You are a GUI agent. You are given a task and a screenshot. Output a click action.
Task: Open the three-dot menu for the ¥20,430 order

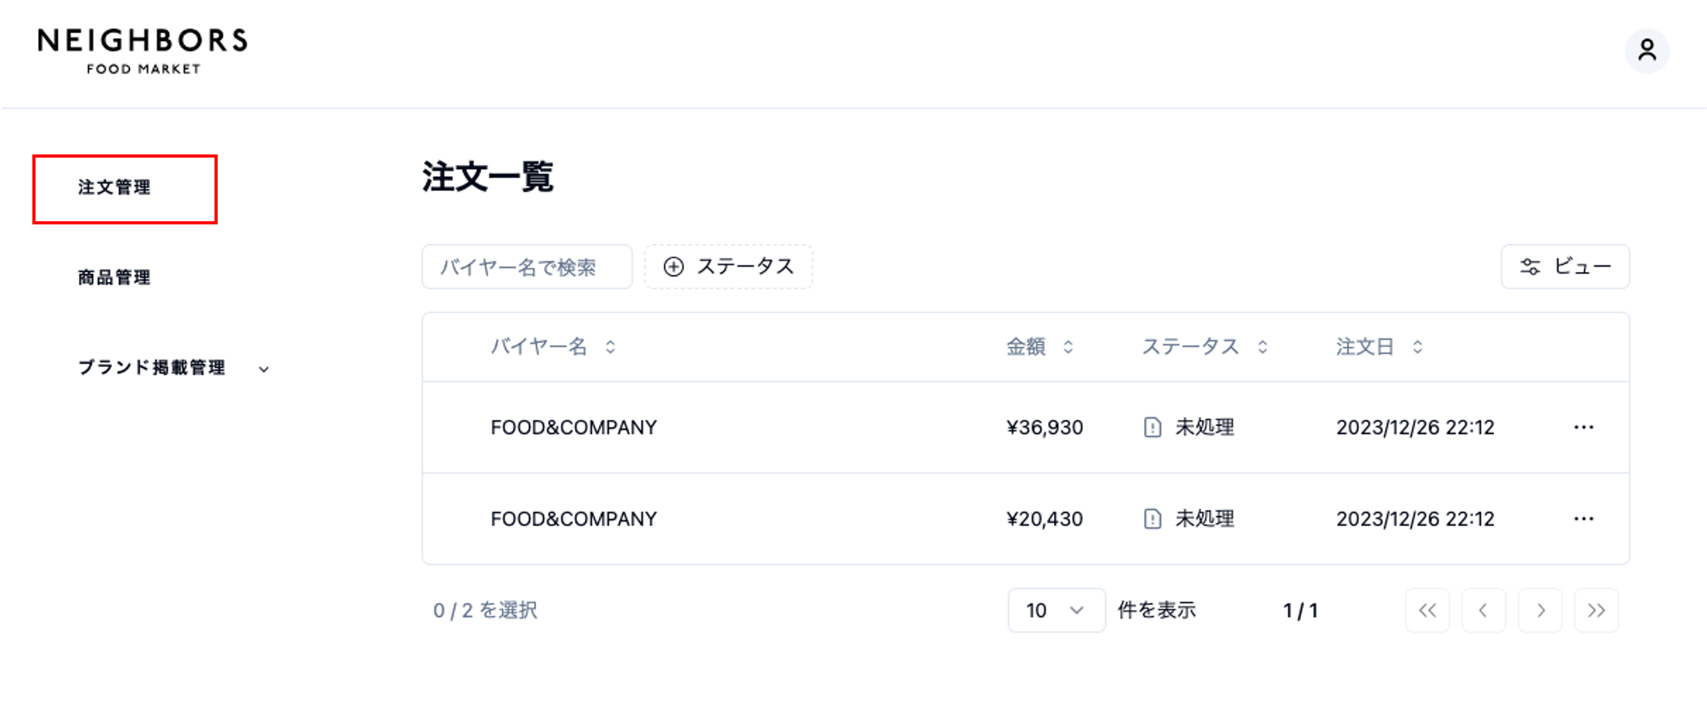click(1584, 519)
